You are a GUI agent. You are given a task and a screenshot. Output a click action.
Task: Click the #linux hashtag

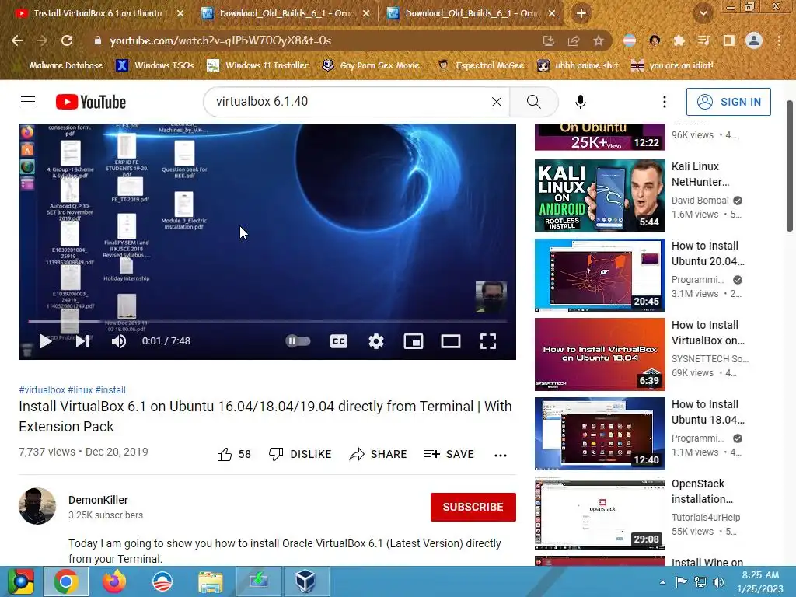coord(80,390)
